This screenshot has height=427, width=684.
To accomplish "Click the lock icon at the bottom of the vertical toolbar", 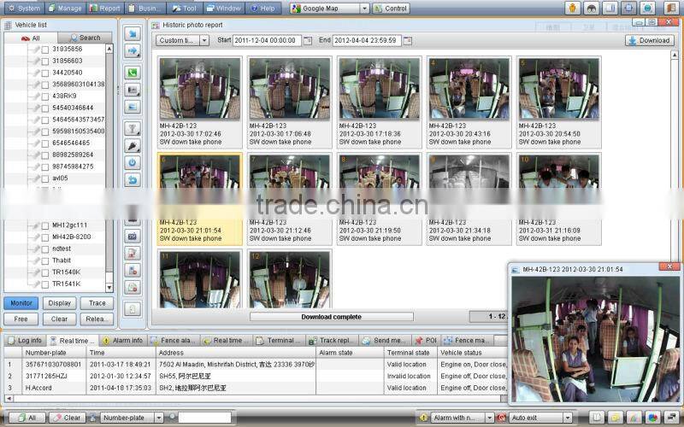I will 133,309.
